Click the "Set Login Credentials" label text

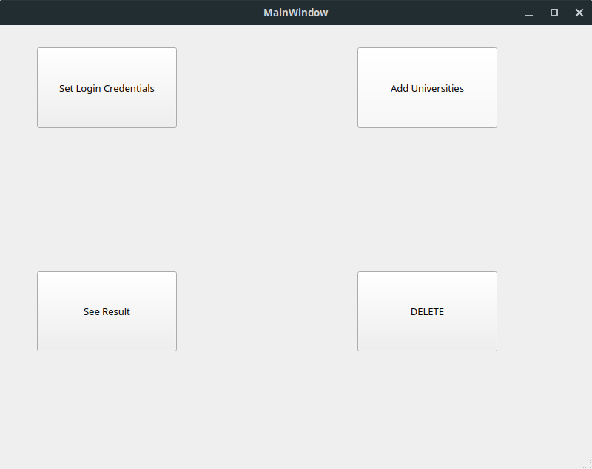click(107, 88)
